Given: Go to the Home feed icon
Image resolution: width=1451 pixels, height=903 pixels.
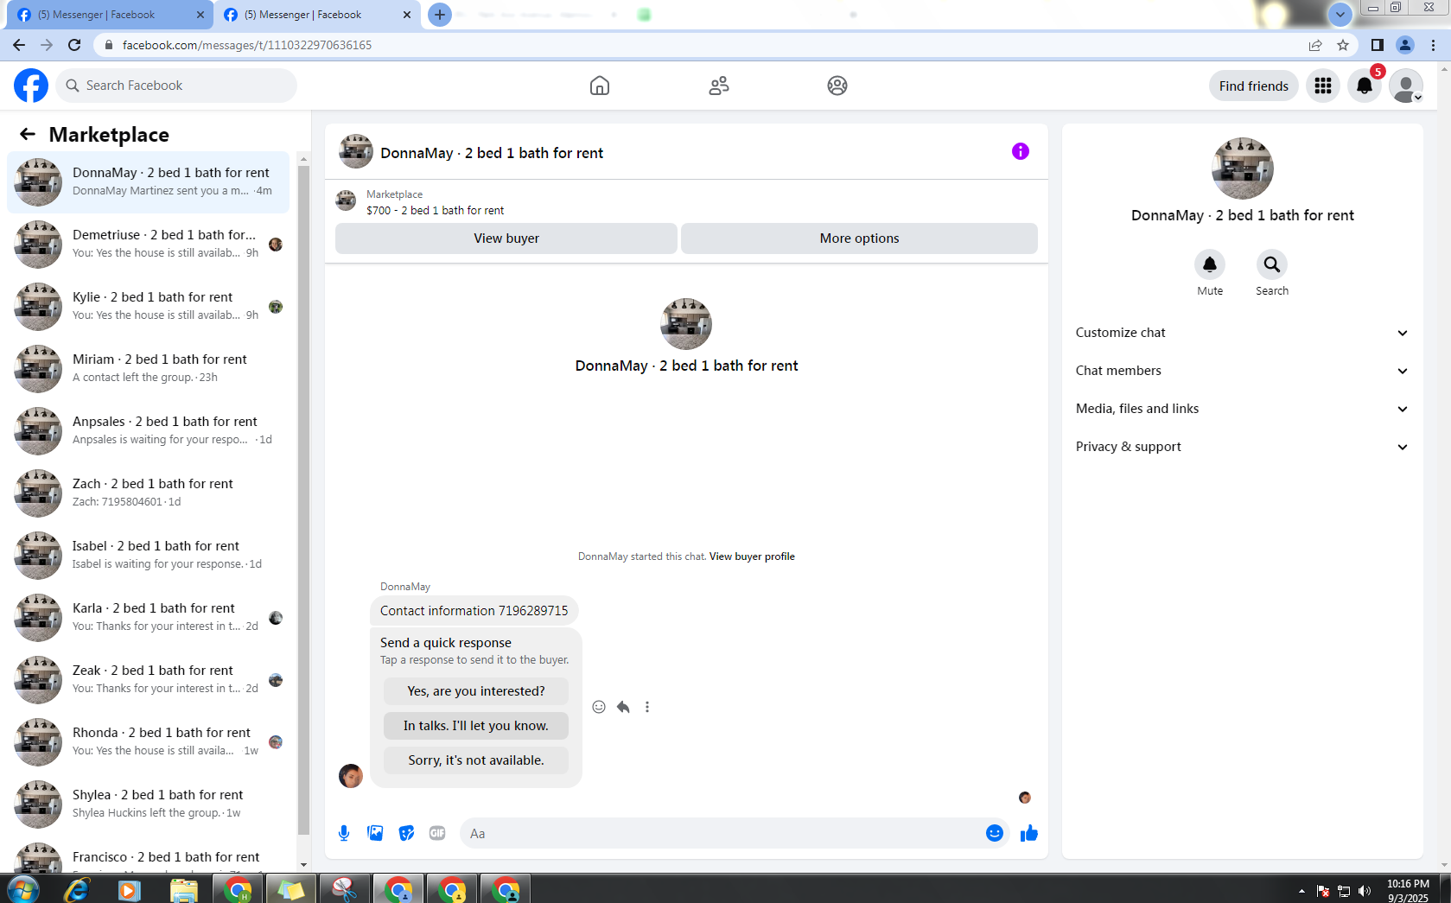Looking at the screenshot, I should (600, 86).
